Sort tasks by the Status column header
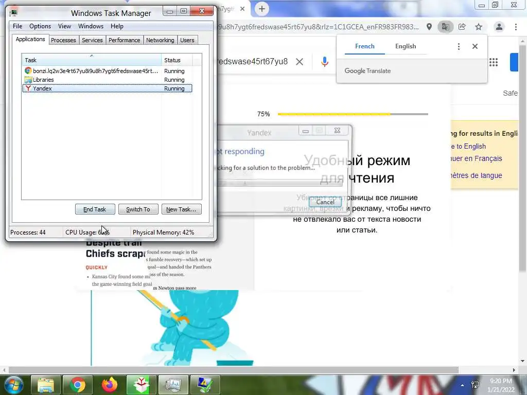Image resolution: width=527 pixels, height=395 pixels. [x=177, y=60]
